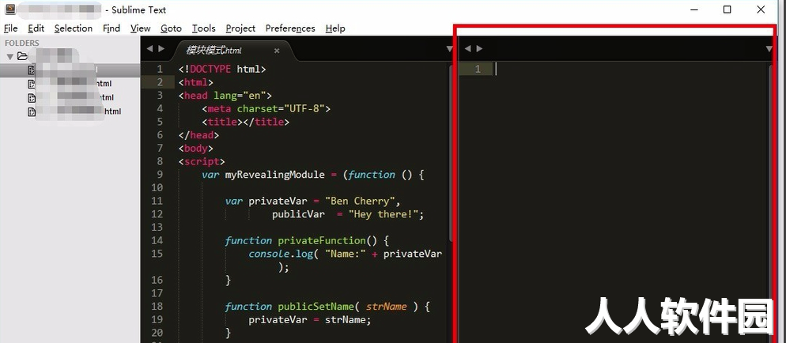Go to previous tab in right pane
Screen dimensions: 786x343
[467, 48]
